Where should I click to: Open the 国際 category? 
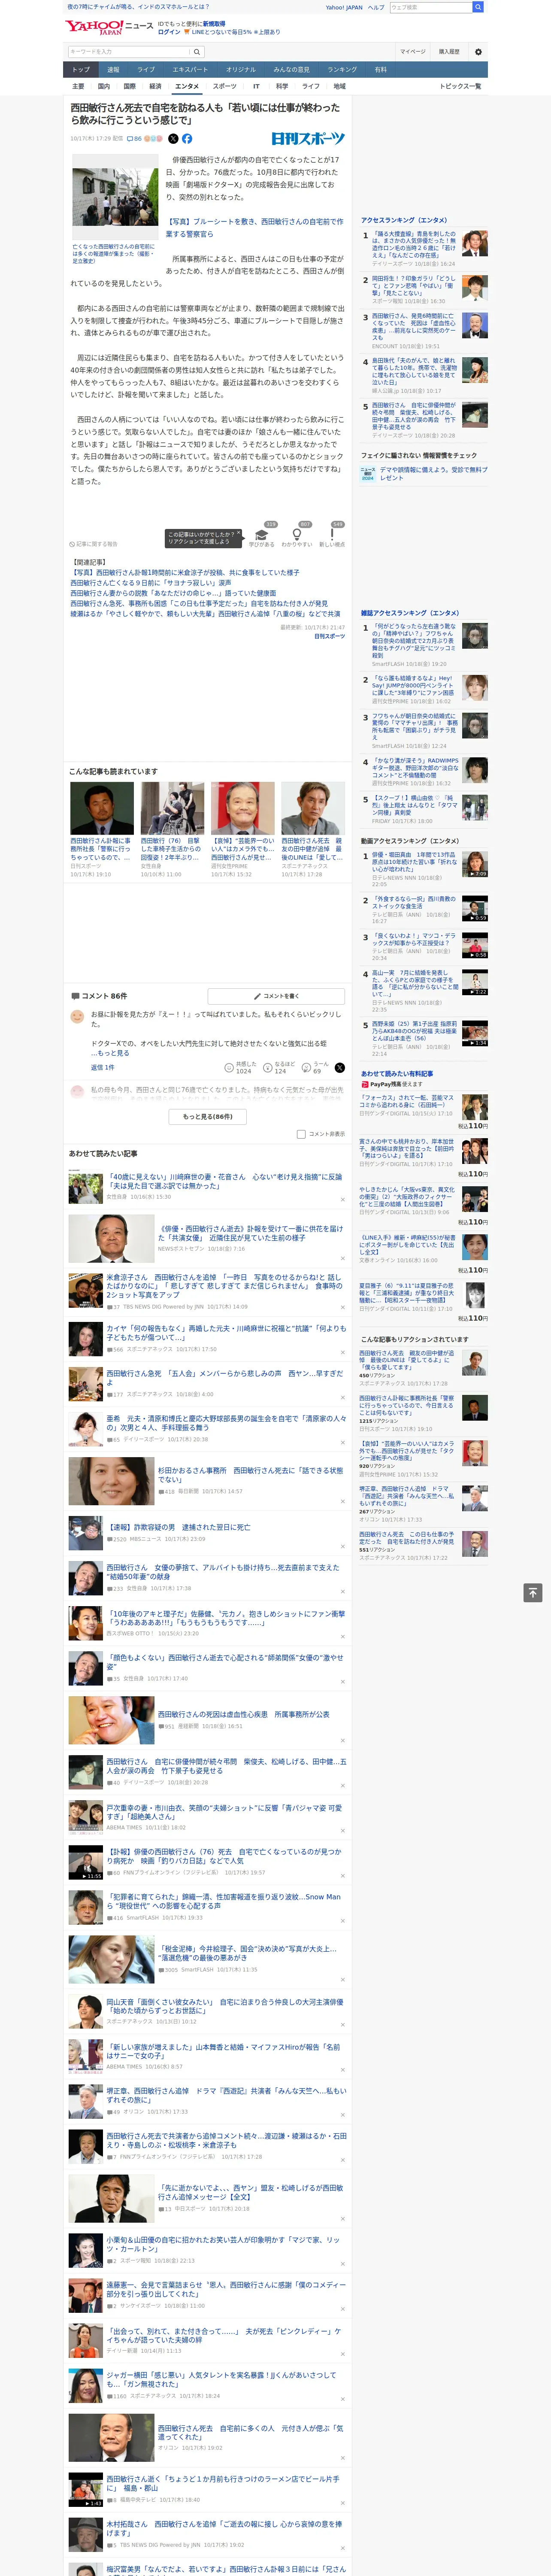coord(129,86)
